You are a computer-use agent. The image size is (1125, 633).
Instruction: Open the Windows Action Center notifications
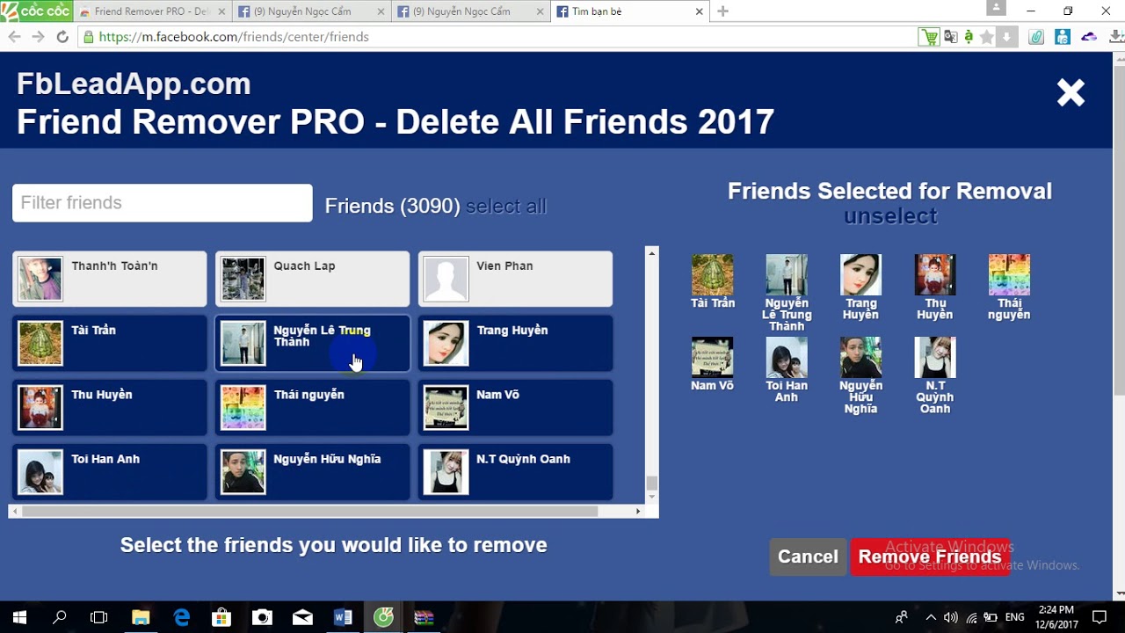point(1100,617)
